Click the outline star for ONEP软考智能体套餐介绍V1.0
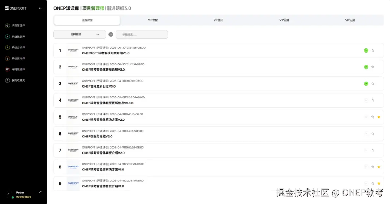The width and height of the screenshot is (390, 204). point(373,184)
